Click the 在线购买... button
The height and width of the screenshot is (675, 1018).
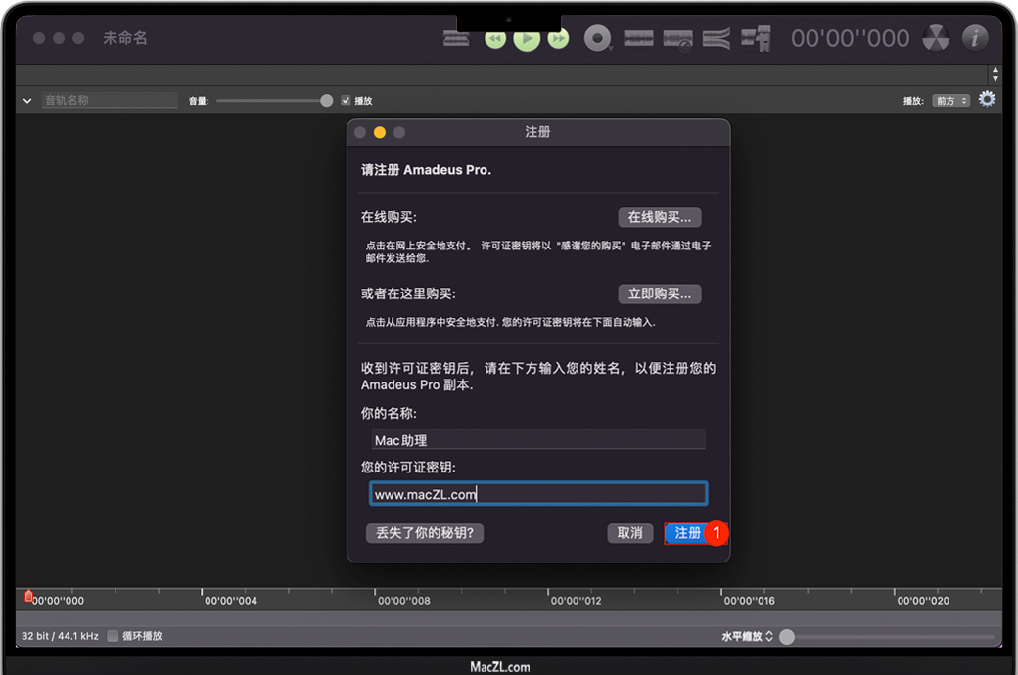[660, 217]
